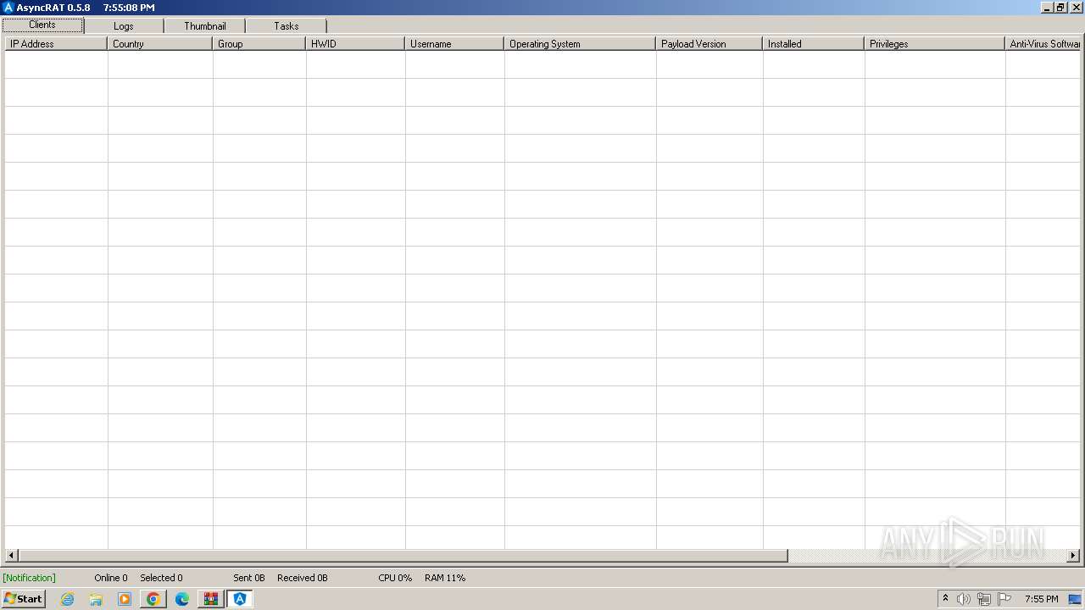This screenshot has height=610, width=1085.
Task: Open the Tasks tab
Action: [287, 26]
